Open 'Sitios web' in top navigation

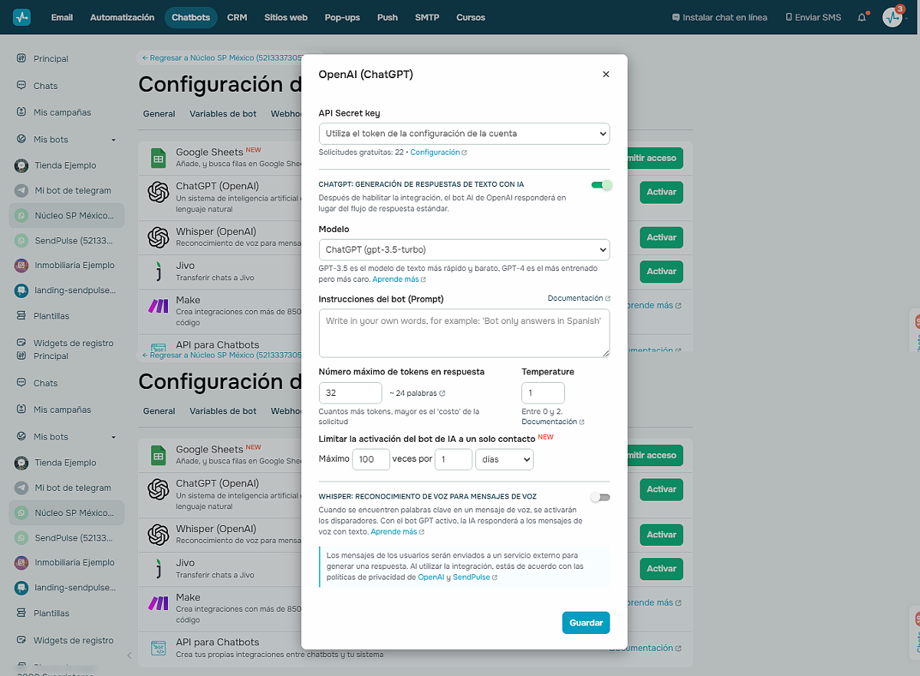286,17
